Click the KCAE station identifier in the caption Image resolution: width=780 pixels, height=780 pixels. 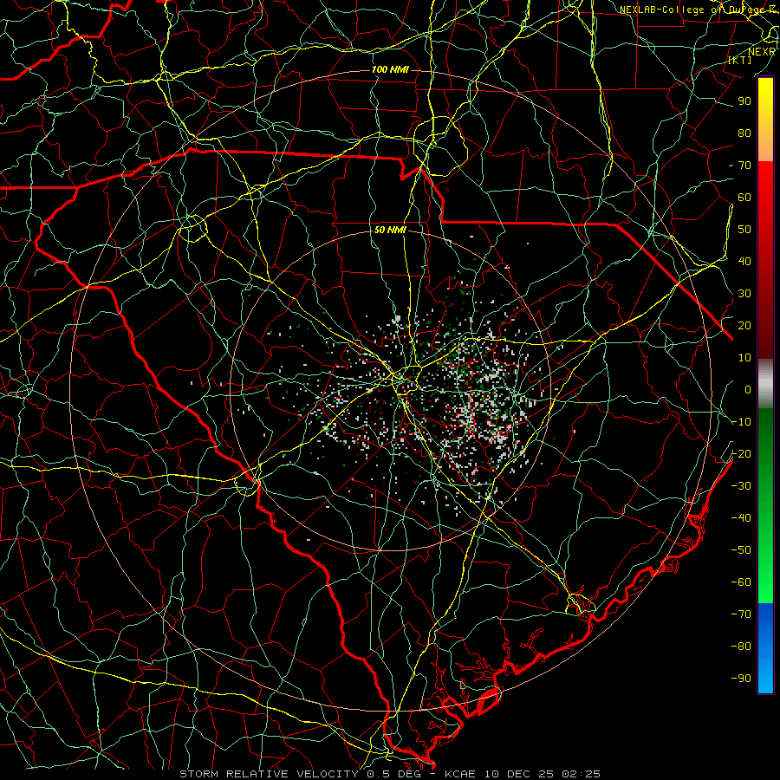(459, 774)
